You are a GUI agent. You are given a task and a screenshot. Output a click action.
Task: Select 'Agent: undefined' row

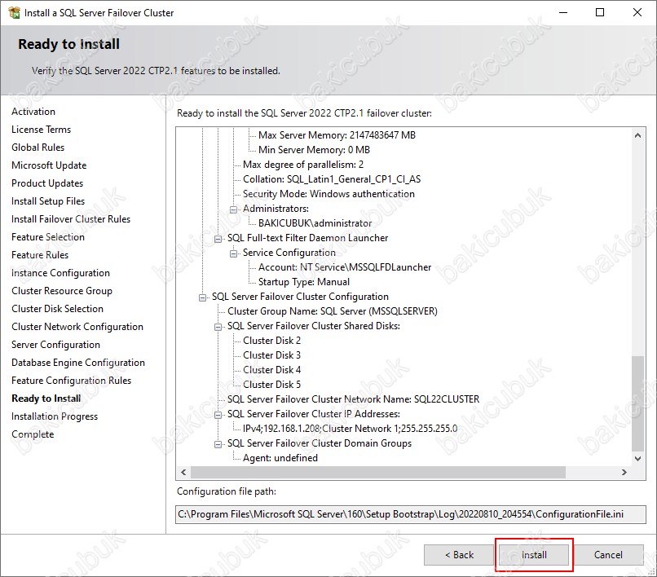tap(280, 458)
